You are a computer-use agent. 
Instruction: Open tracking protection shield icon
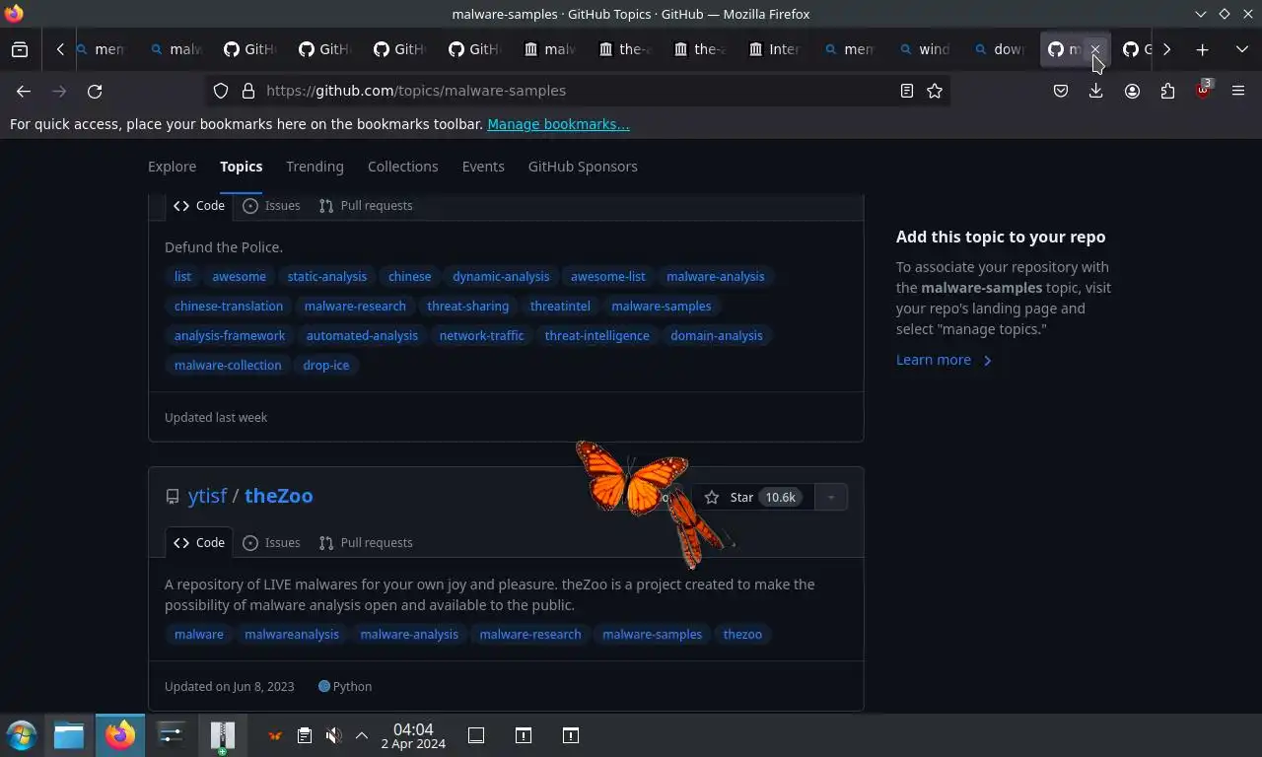[221, 91]
